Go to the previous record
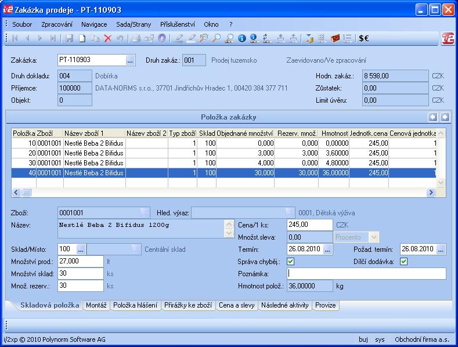 pyautogui.click(x=27, y=38)
